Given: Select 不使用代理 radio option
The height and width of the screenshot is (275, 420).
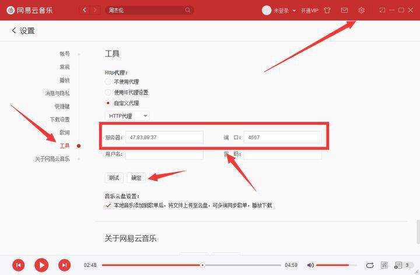Looking at the screenshot, I should [x=108, y=82].
